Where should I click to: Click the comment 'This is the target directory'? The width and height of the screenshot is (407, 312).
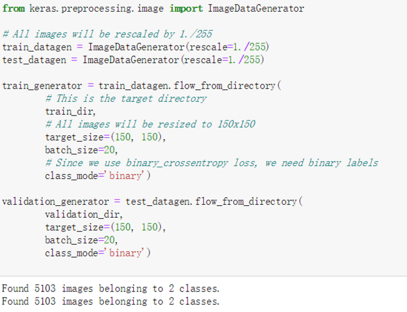coord(126,99)
